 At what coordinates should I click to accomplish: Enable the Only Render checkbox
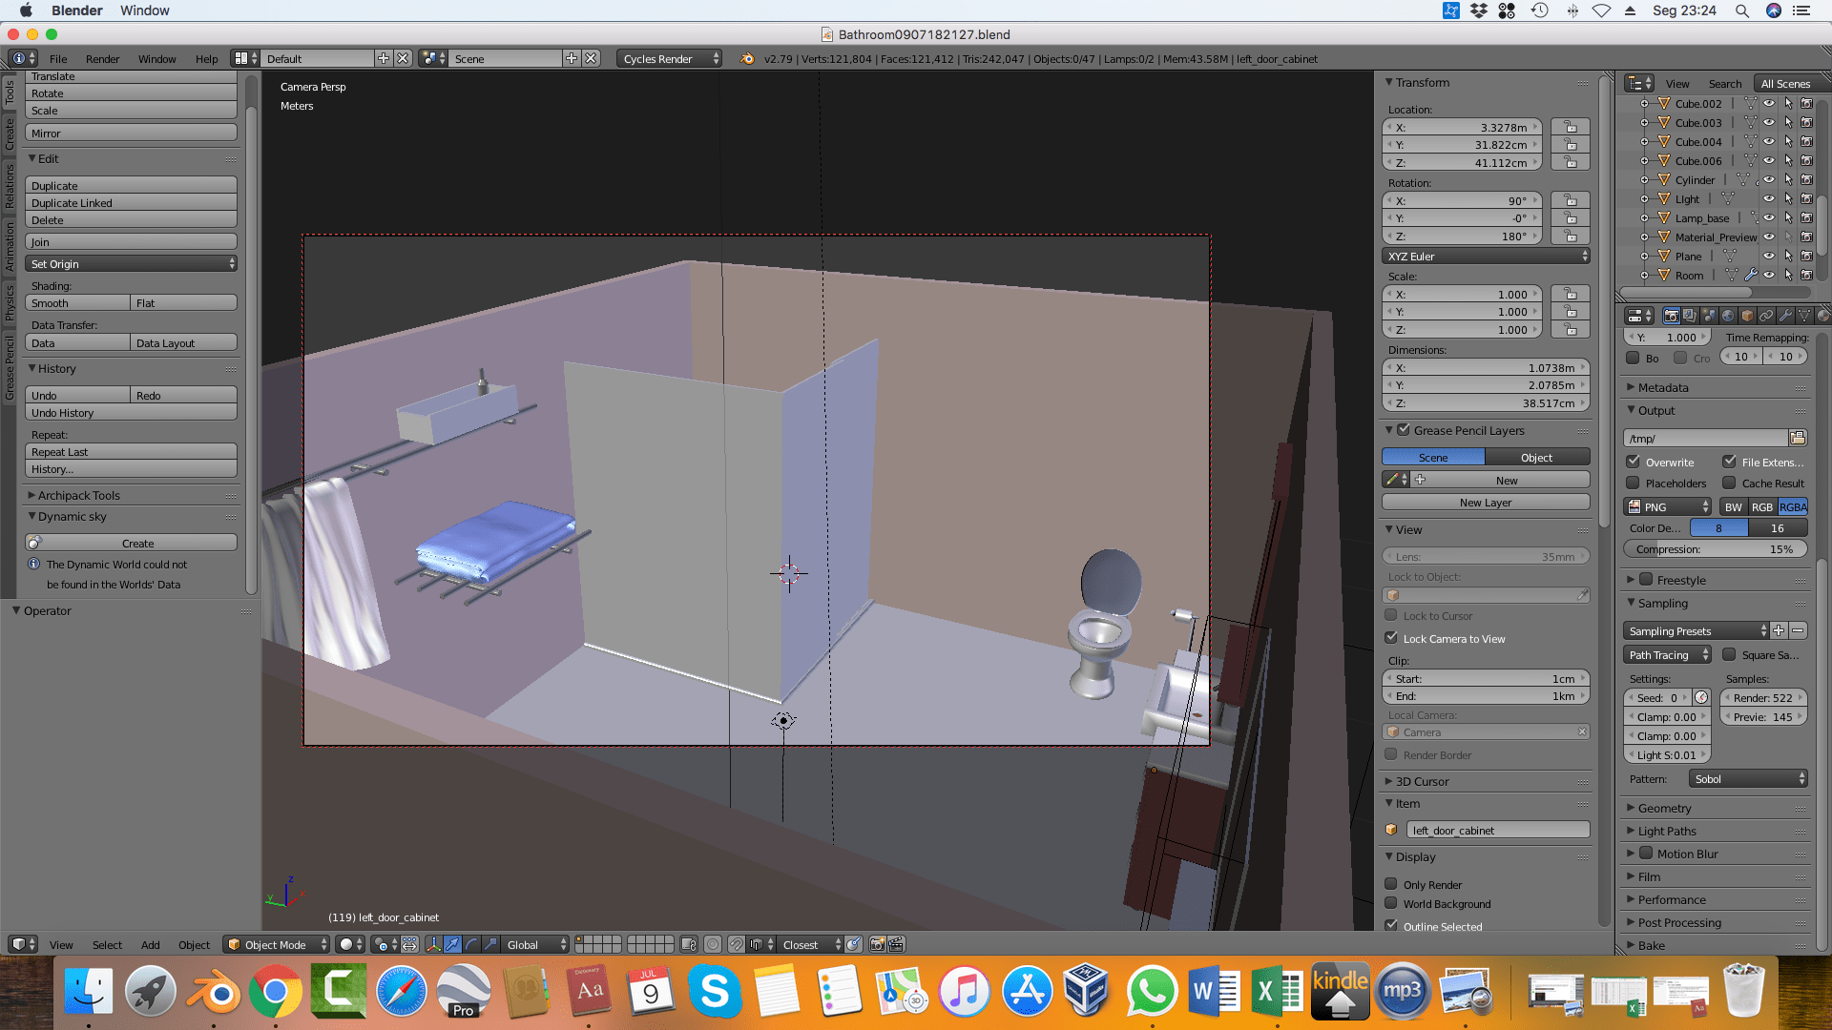pos(1391,884)
